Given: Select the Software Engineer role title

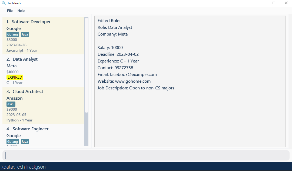Looking at the screenshot, I should coord(31,129).
